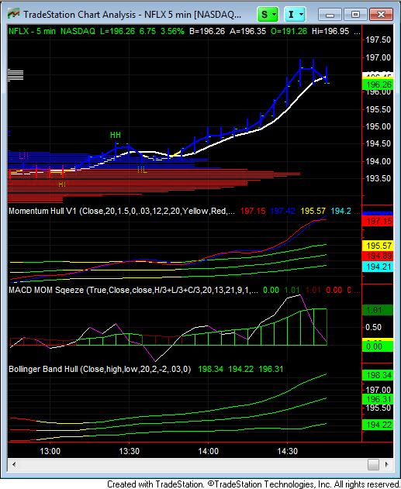Image resolution: width=401 pixels, height=489 pixels.
Task: Click the MACD MOM Sqeeze indicator title
Action: coord(47,290)
